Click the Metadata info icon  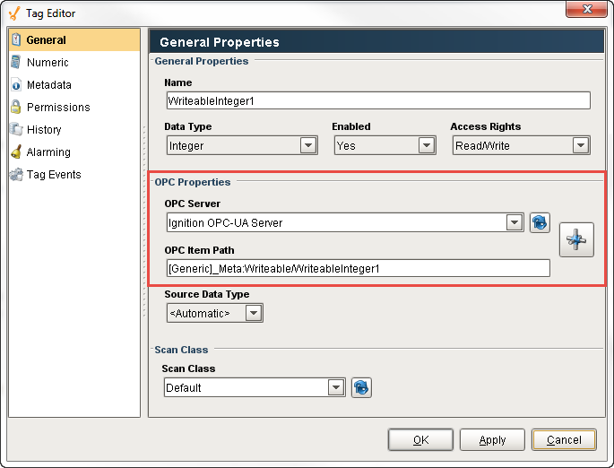coord(16,85)
